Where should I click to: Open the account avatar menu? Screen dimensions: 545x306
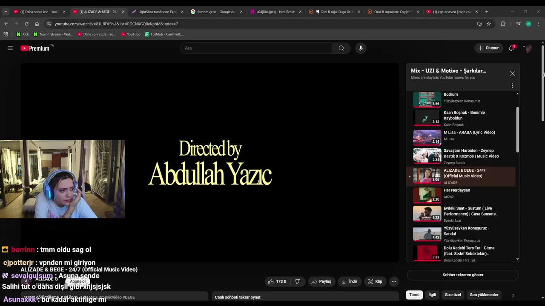(528, 48)
